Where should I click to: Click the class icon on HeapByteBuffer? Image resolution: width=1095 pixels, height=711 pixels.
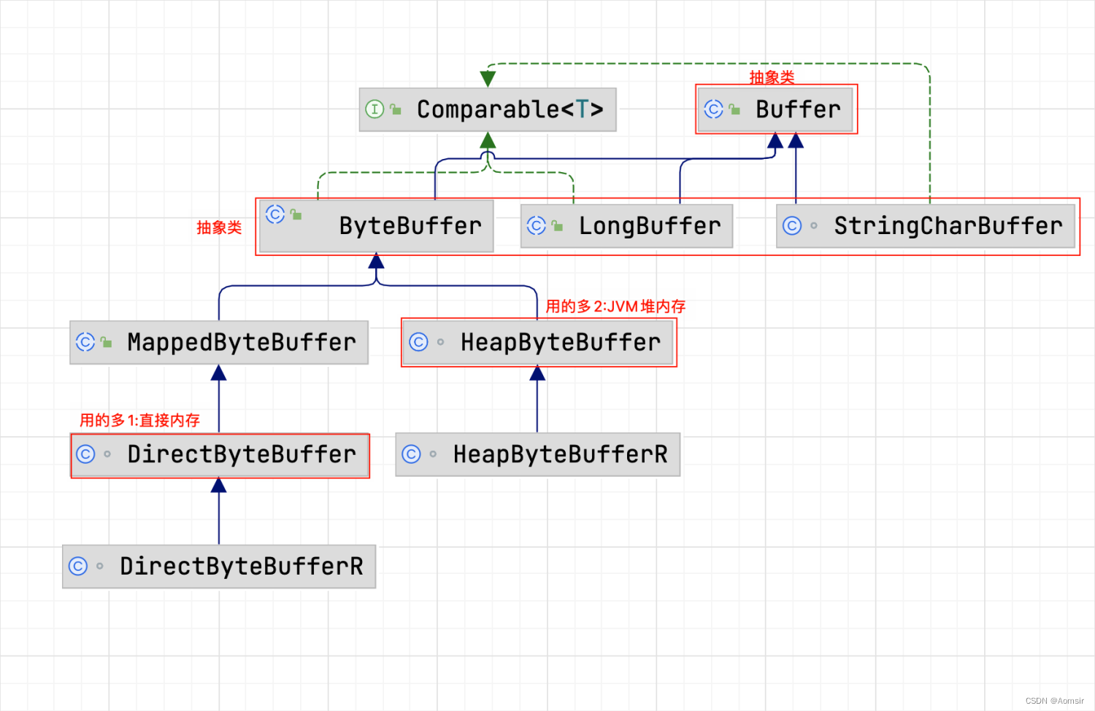coord(418,342)
